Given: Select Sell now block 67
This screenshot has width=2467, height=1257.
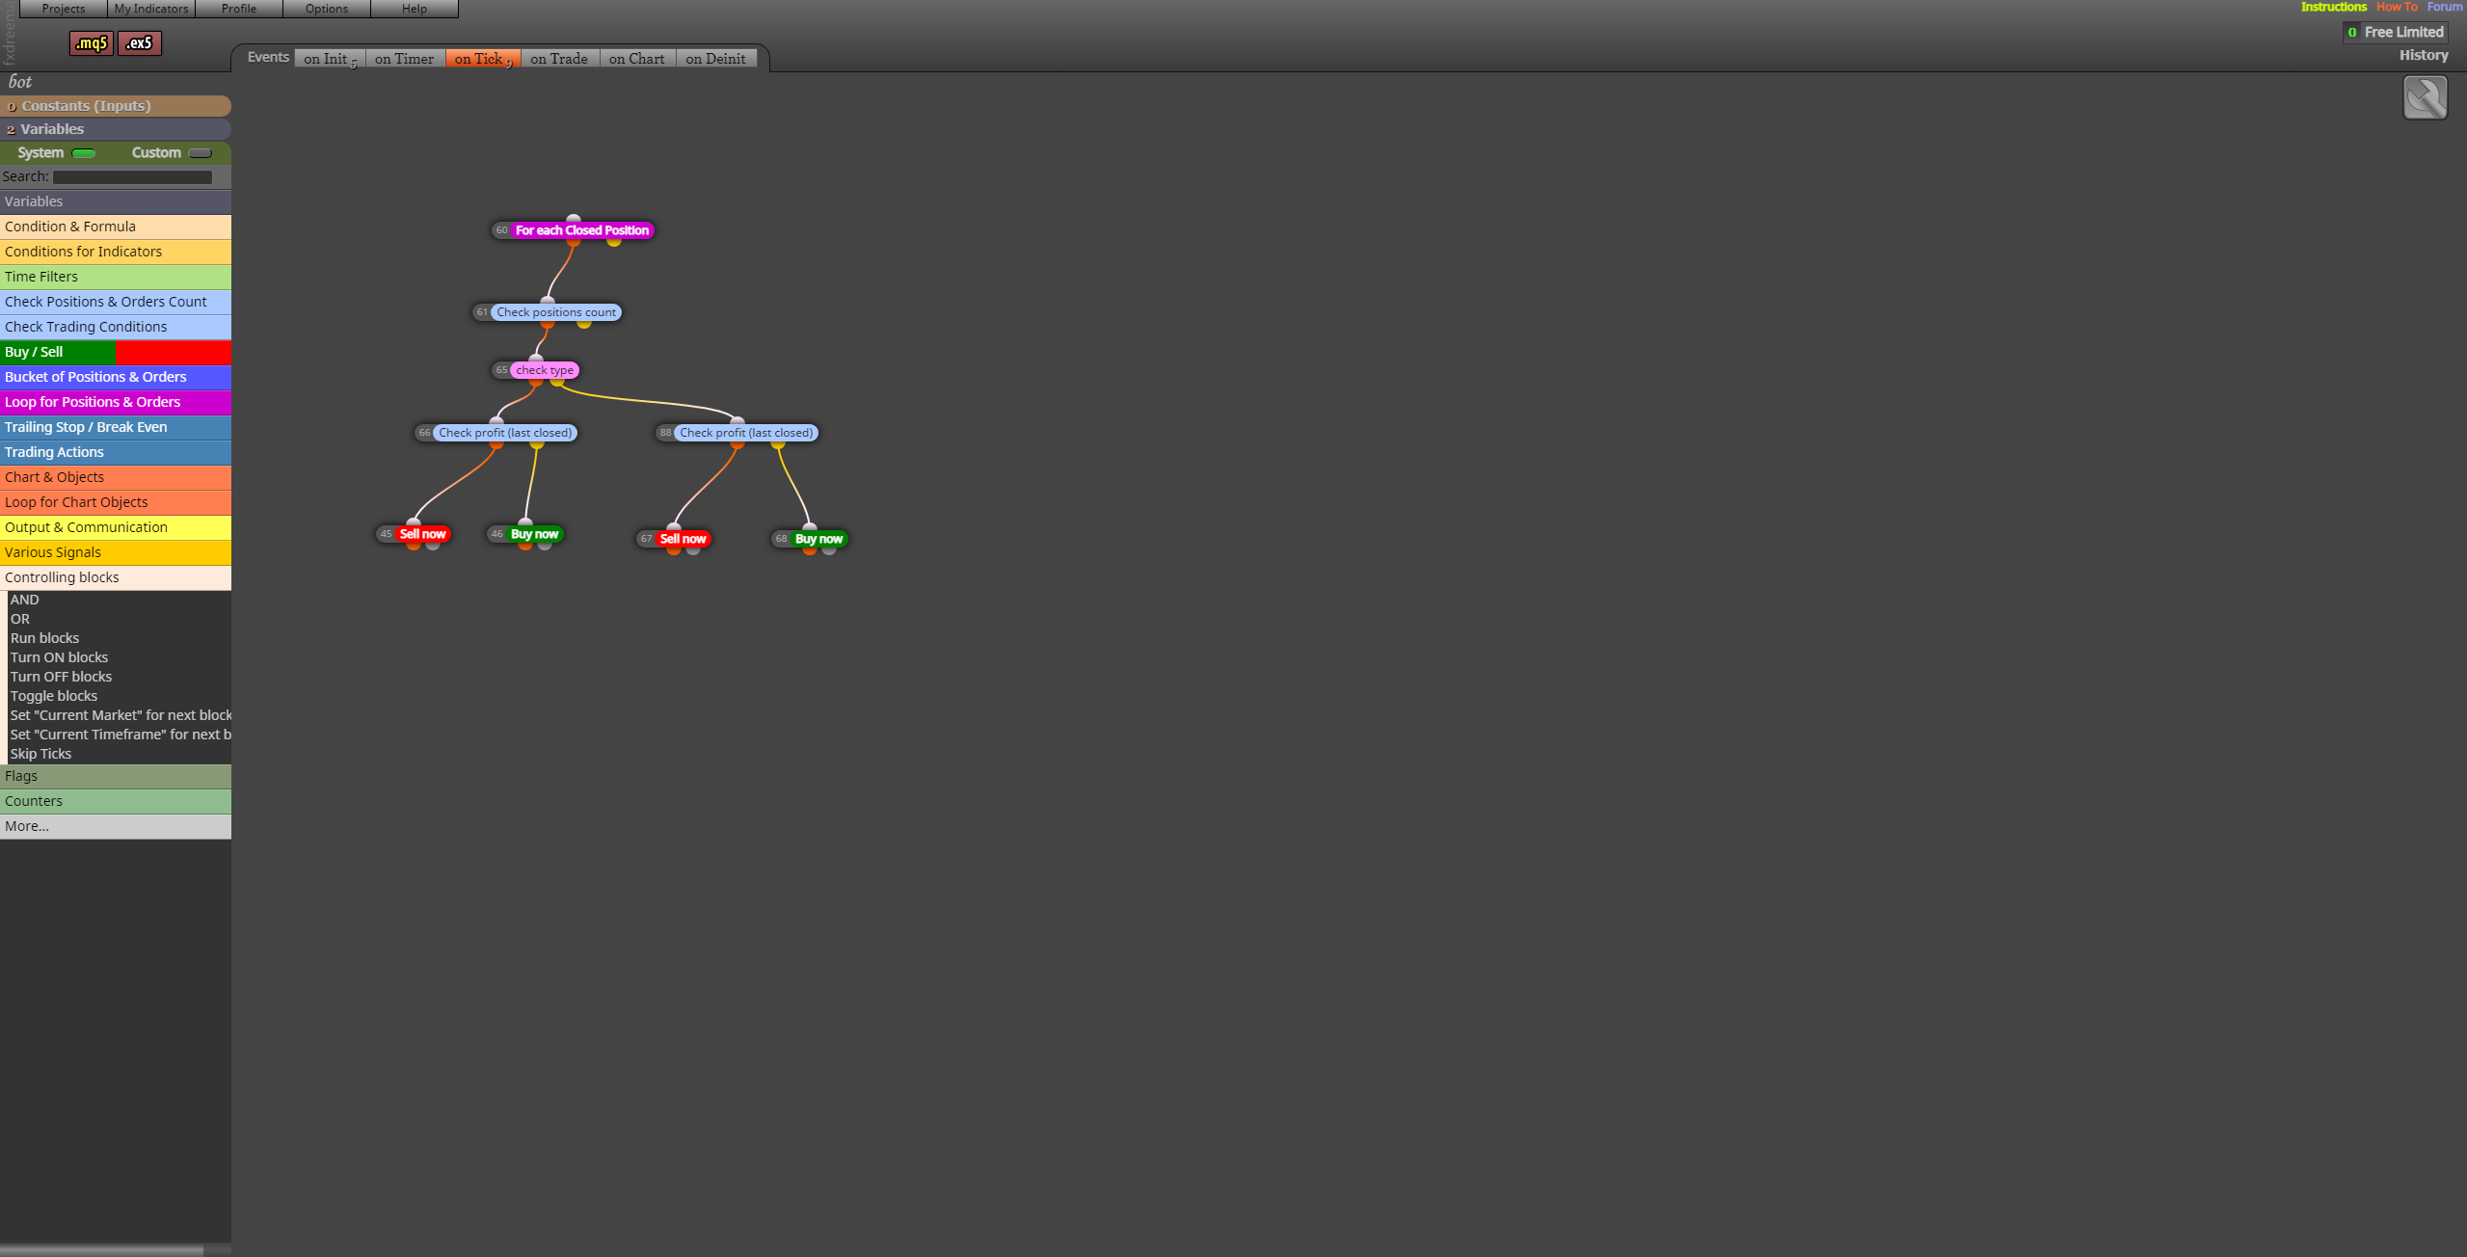Looking at the screenshot, I should tap(683, 539).
